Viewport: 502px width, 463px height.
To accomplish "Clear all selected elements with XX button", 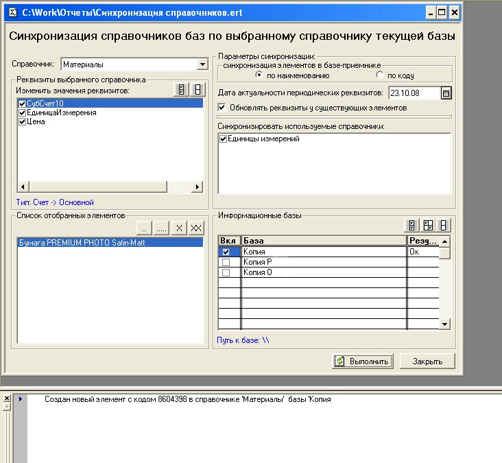I will [195, 228].
